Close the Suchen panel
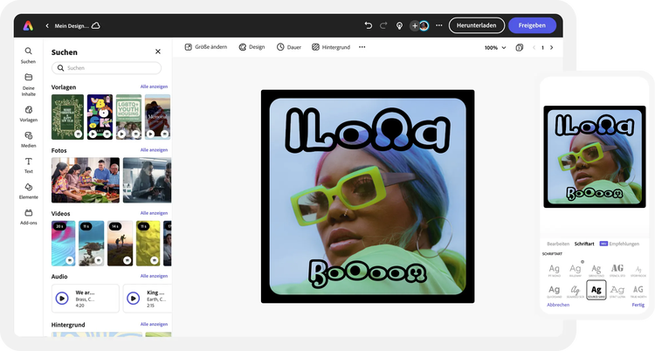This screenshot has width=655, height=351. pyautogui.click(x=158, y=52)
